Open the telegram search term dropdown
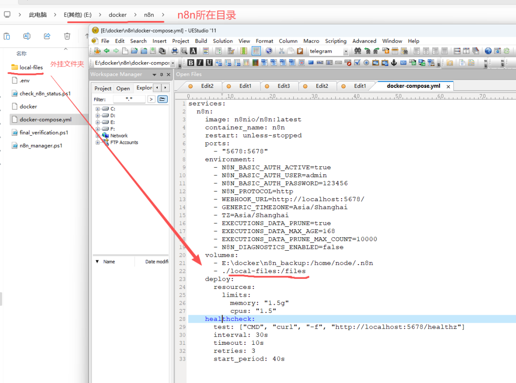516x383 pixels. point(345,51)
